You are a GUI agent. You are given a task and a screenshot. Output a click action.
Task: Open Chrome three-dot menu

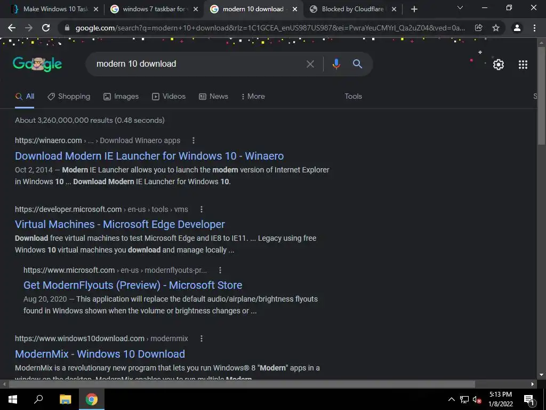[534, 28]
